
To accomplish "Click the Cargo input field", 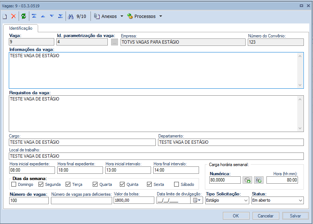I will coord(82,142).
